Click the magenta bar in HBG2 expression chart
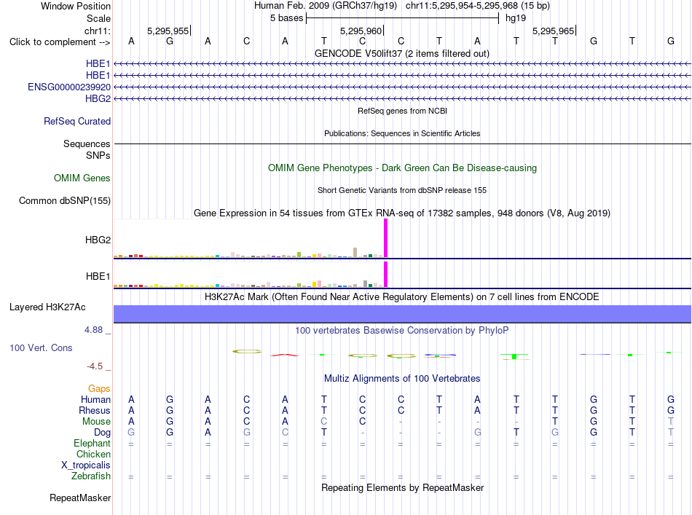Viewport: 692px width, 515px height. click(x=386, y=238)
